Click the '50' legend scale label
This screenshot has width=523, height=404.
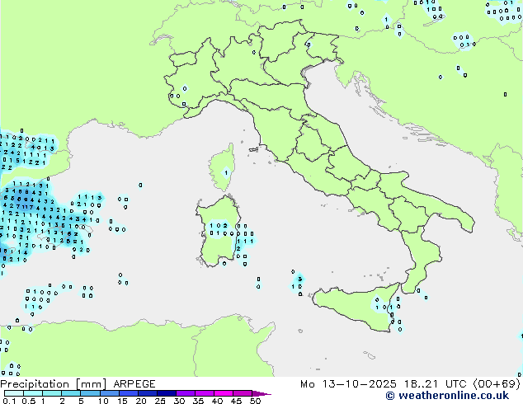pos(256,401)
